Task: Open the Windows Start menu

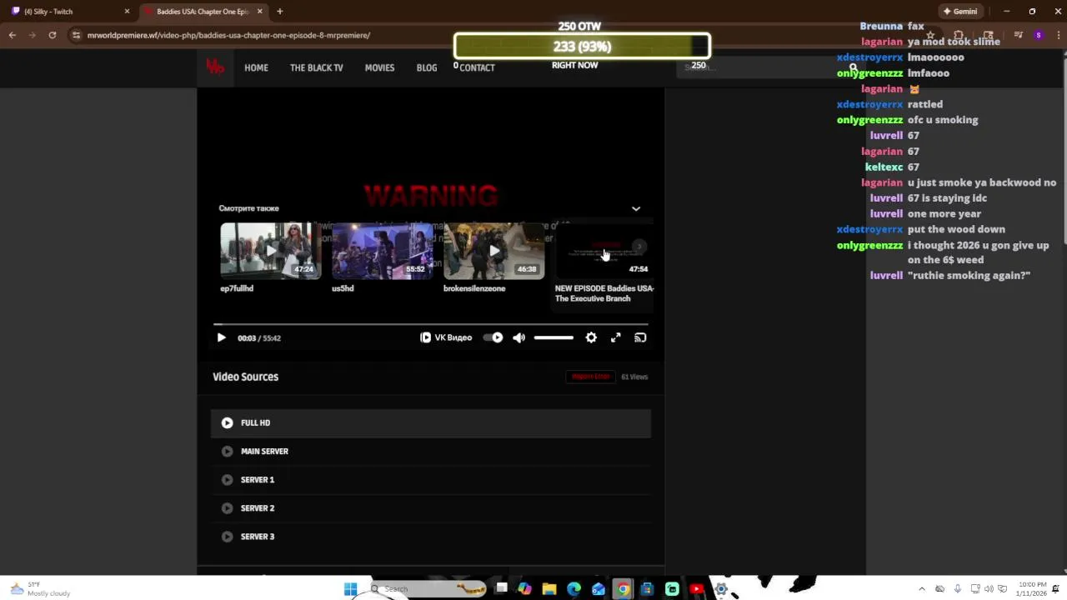Action: coord(350,589)
